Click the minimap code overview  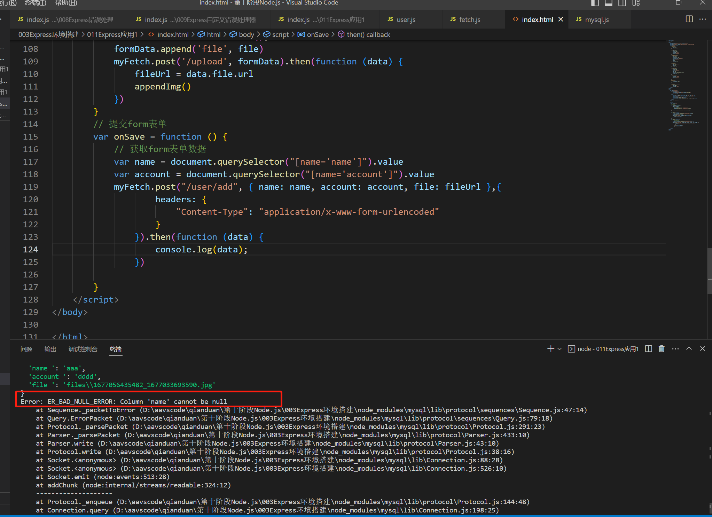tap(684, 85)
